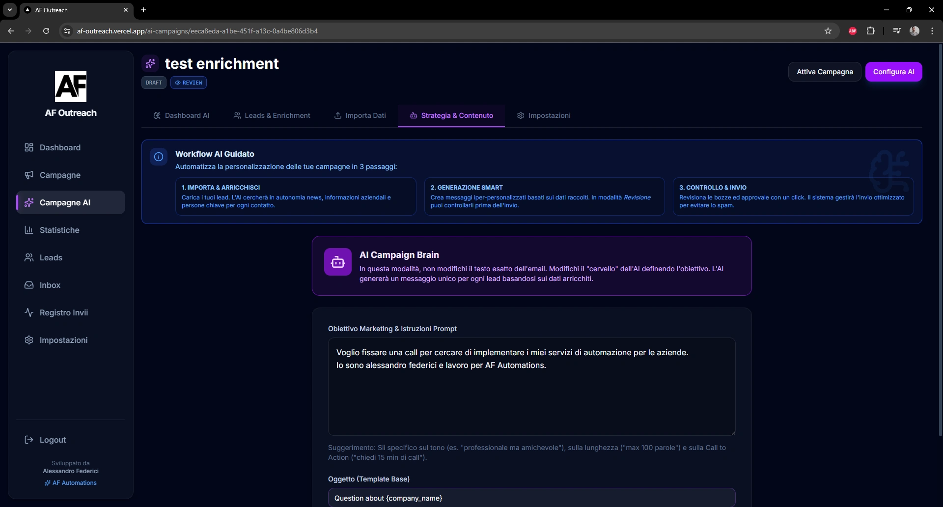Image resolution: width=943 pixels, height=507 pixels.
Task: Open Campagne in the sidebar
Action: click(x=71, y=175)
